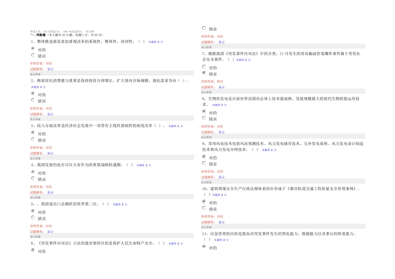The image size is (395, 279).
Task: Select 对的 for question 1
Action: [x=33, y=49]
